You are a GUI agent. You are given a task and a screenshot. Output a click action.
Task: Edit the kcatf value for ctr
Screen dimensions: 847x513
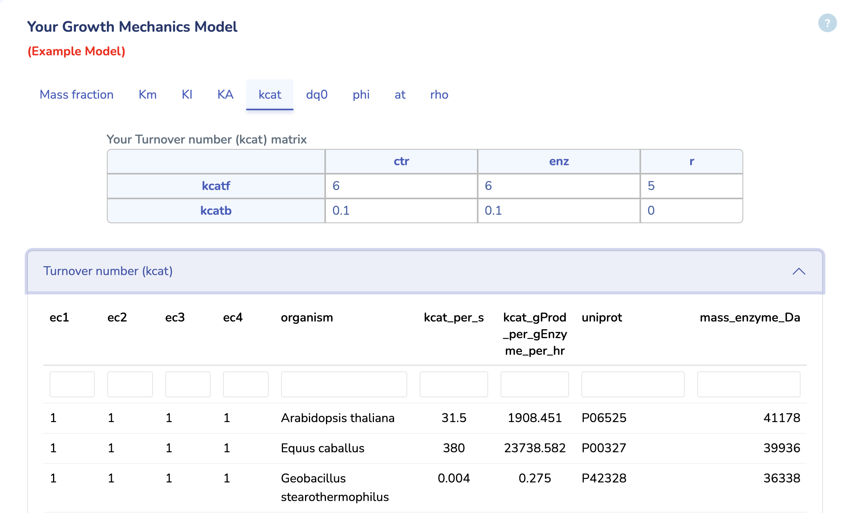(x=401, y=186)
